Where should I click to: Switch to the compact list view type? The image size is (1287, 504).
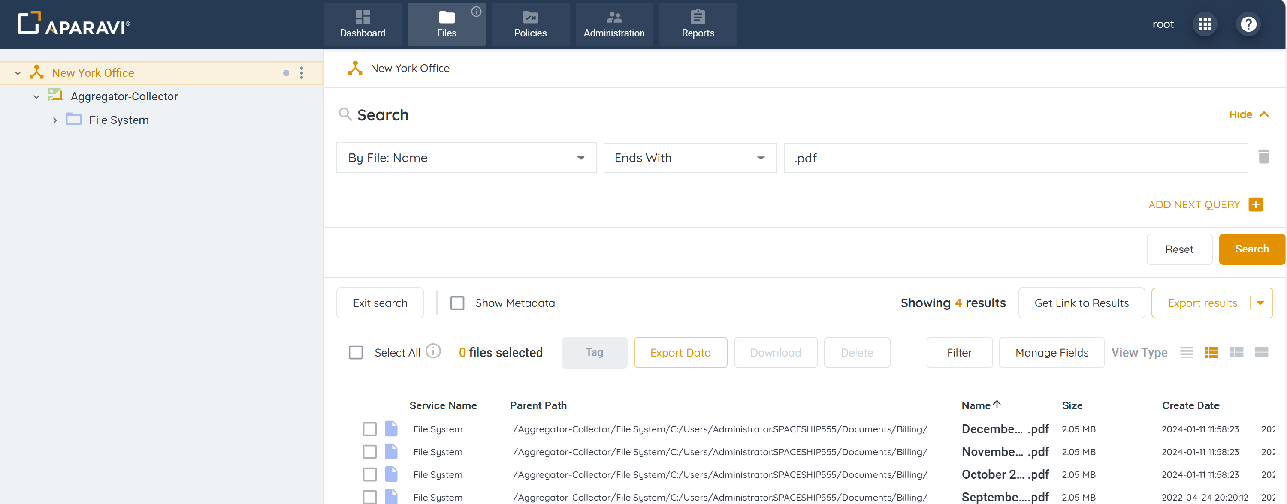pos(1186,352)
